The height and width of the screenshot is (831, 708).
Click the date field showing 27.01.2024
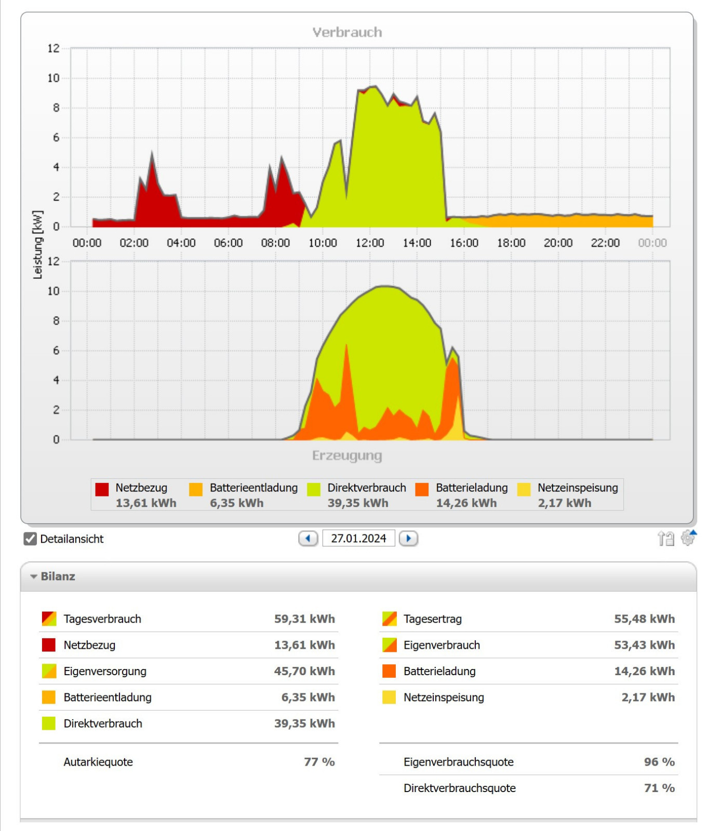(x=358, y=539)
